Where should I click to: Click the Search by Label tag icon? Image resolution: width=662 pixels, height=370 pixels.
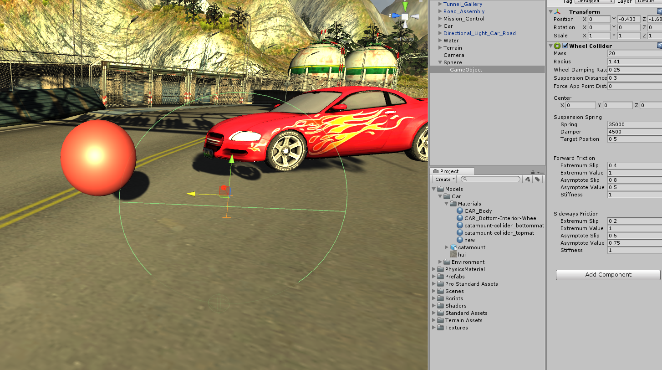[x=537, y=179]
